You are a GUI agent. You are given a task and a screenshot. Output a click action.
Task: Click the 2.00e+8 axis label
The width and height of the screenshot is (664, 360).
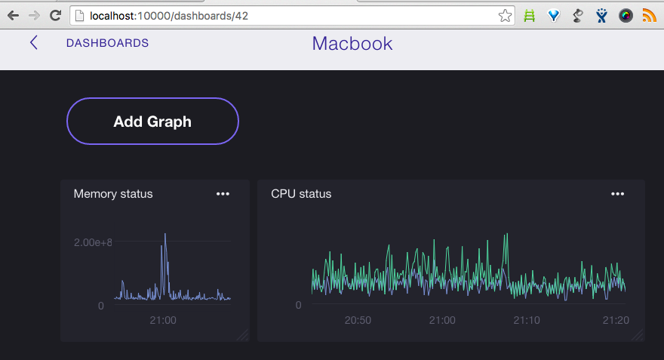[93, 242]
